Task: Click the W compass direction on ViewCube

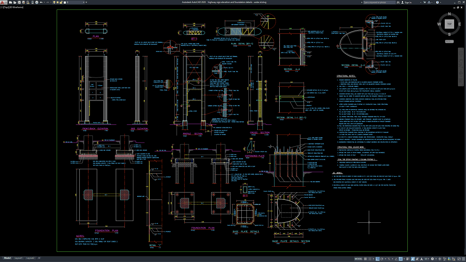Action: click(x=439, y=24)
